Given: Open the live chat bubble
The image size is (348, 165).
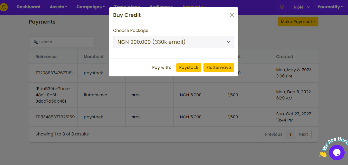Looking at the screenshot, I should point(337,153).
